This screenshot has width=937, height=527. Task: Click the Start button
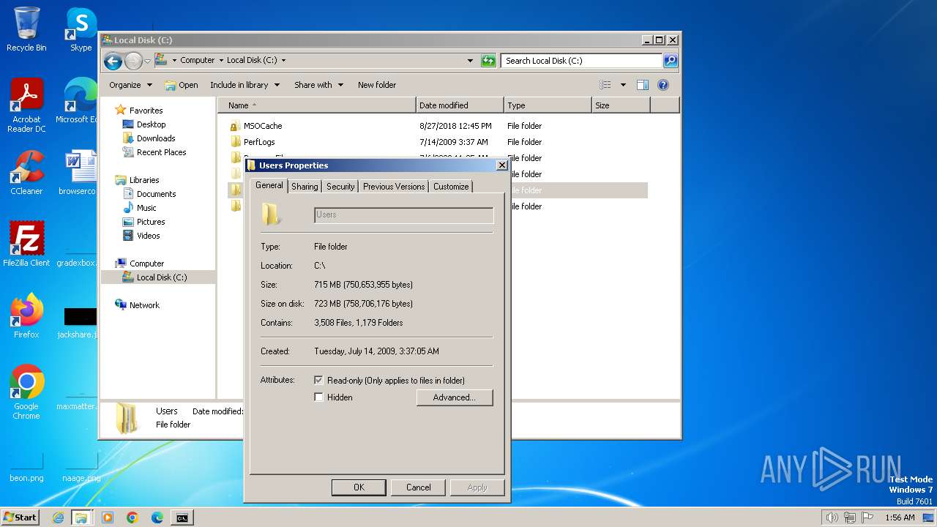pyautogui.click(x=20, y=517)
